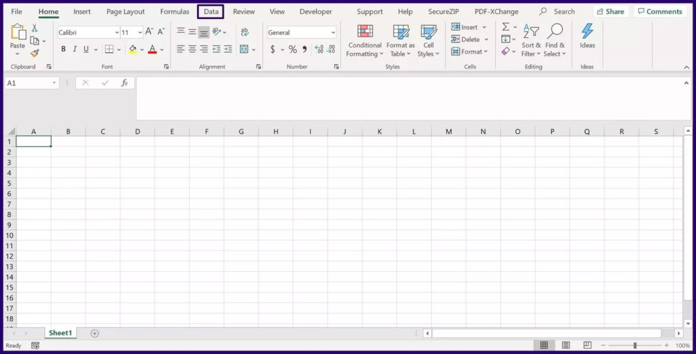Open the Ideas lightning bolt tool

587,36
